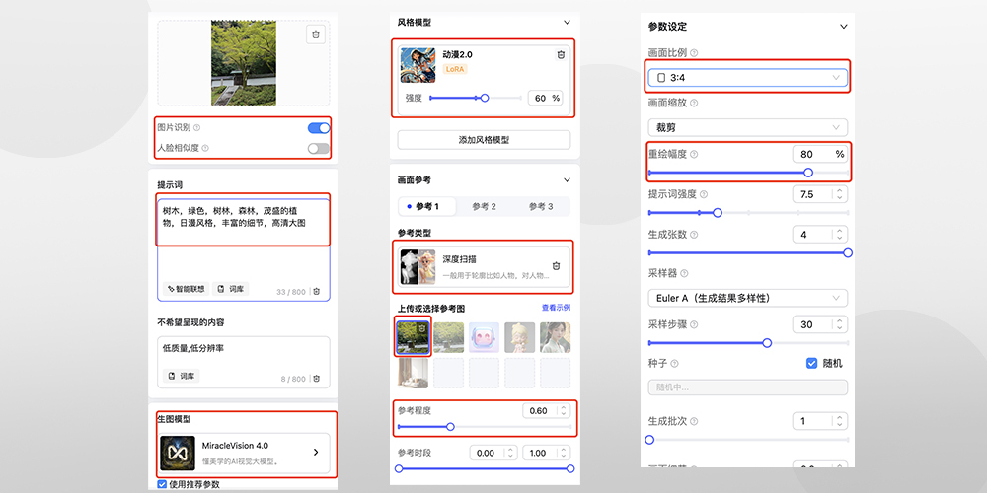
Task: Switch to the 参考 2 tab
Action: [484, 206]
